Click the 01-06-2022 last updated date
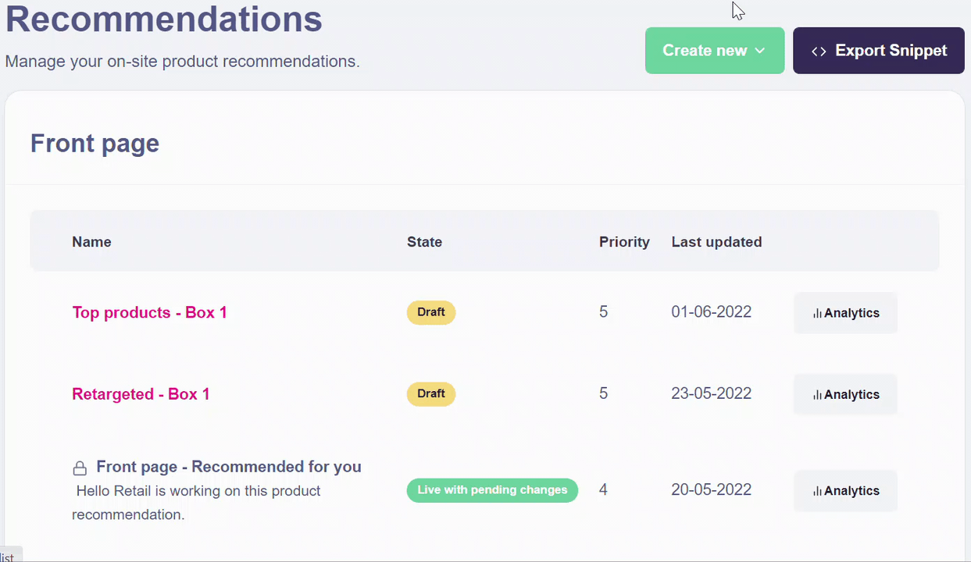 (x=711, y=312)
